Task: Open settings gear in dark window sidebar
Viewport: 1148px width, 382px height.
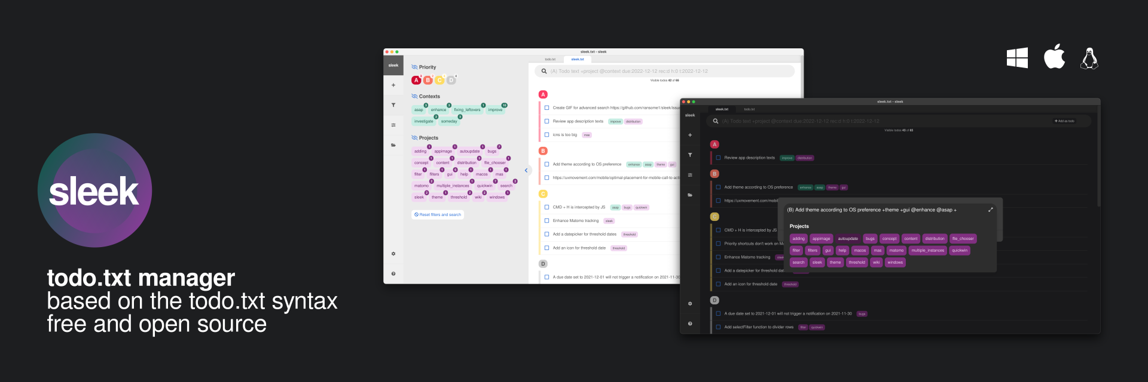Action: pos(690,303)
